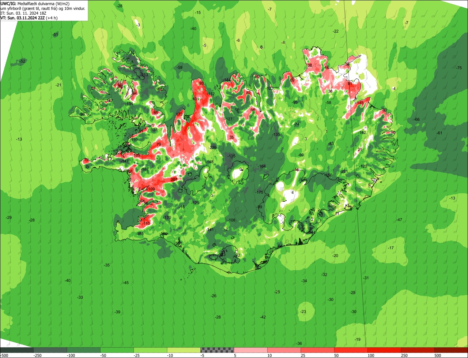The height and width of the screenshot is (358, 468).
Task: Click the legend swatch between -50 and -25
Action: pyautogui.click(x=117, y=350)
